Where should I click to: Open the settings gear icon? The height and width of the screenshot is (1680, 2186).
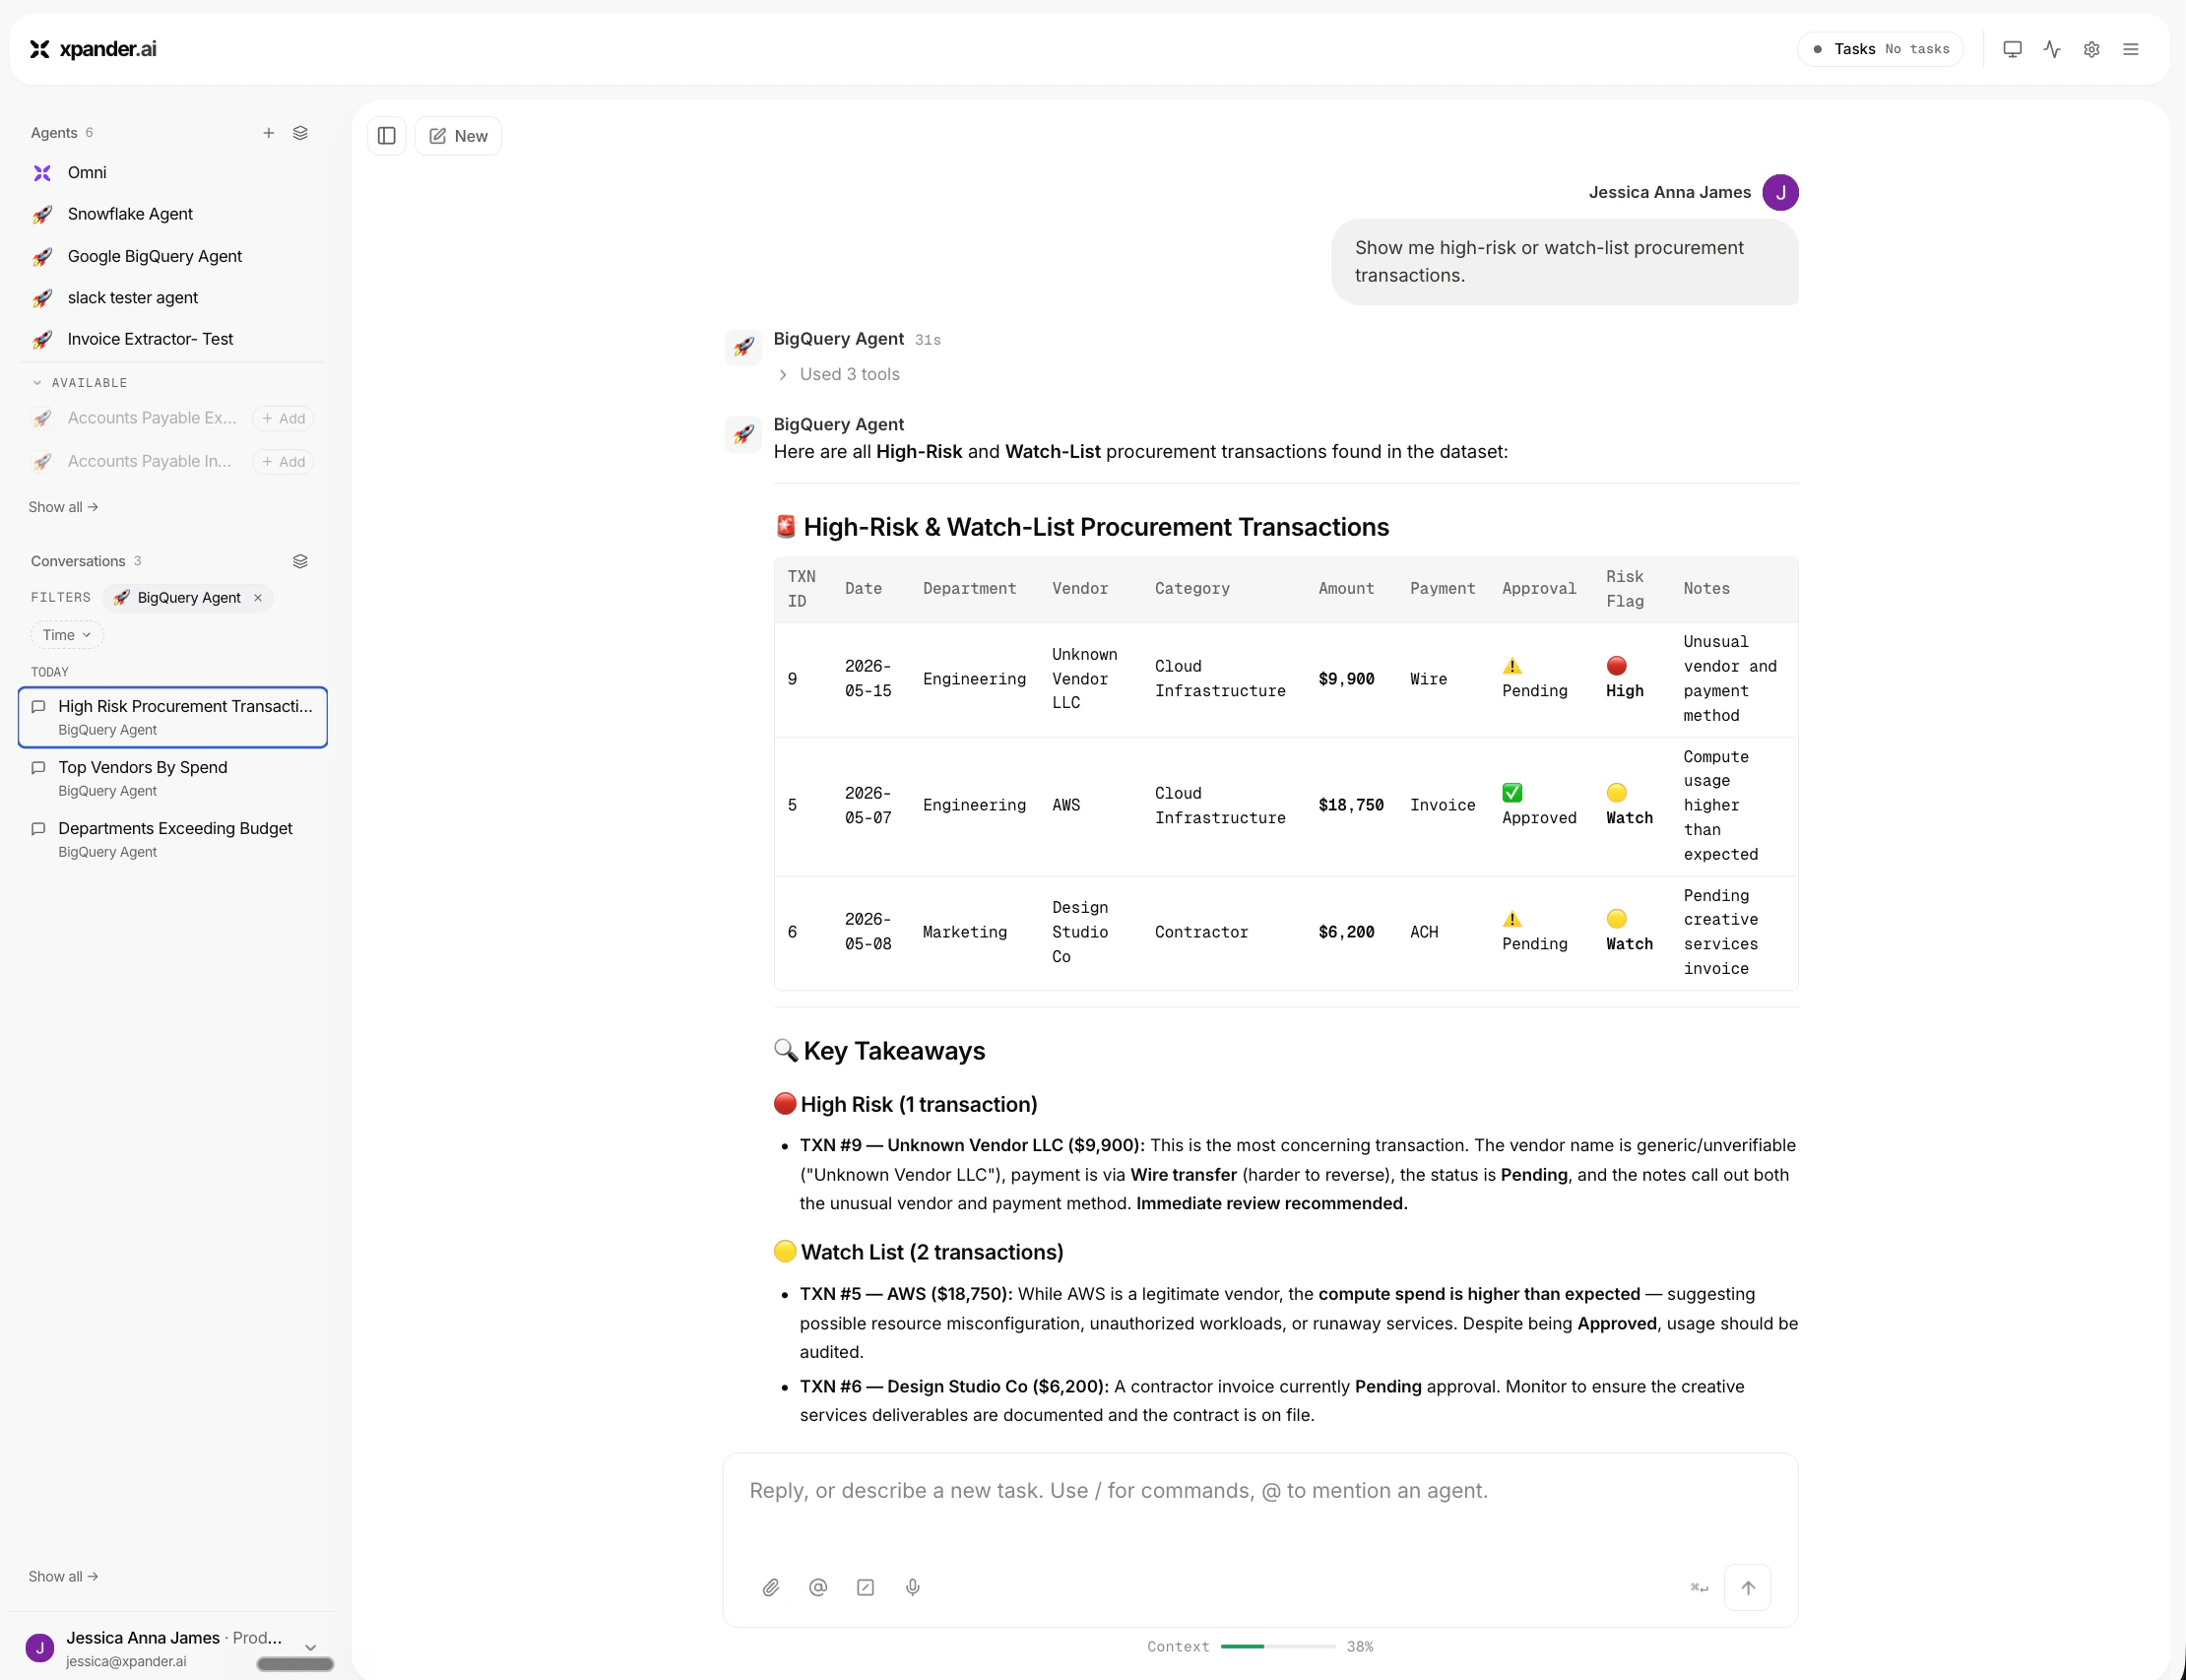click(2091, 49)
